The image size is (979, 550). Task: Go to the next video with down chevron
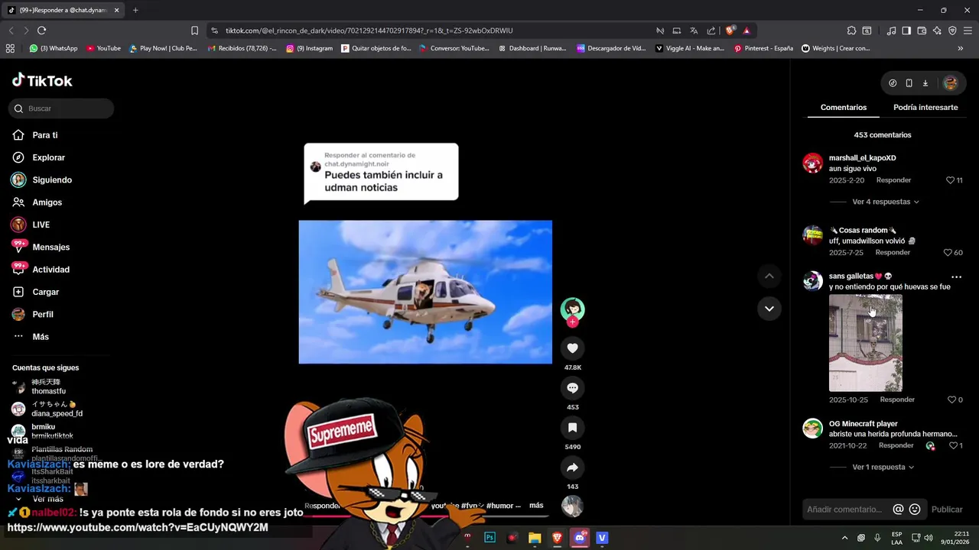[x=769, y=309]
